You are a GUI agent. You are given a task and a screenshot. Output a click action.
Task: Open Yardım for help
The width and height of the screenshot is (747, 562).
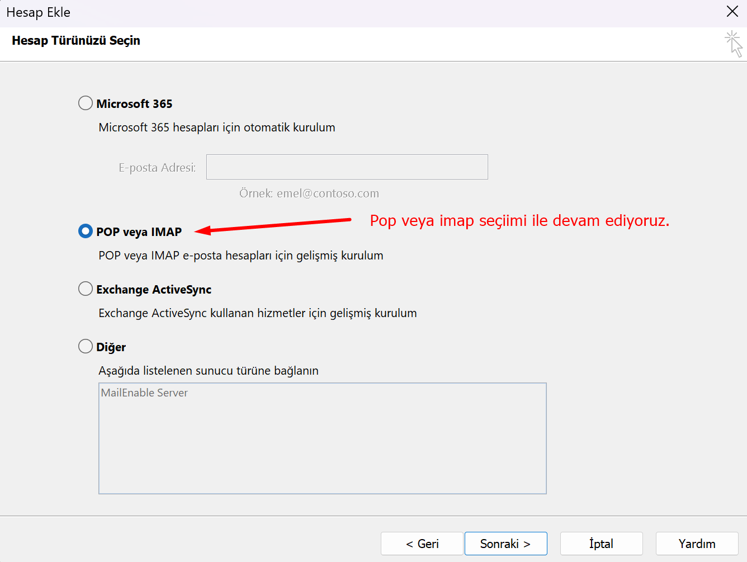tap(697, 543)
